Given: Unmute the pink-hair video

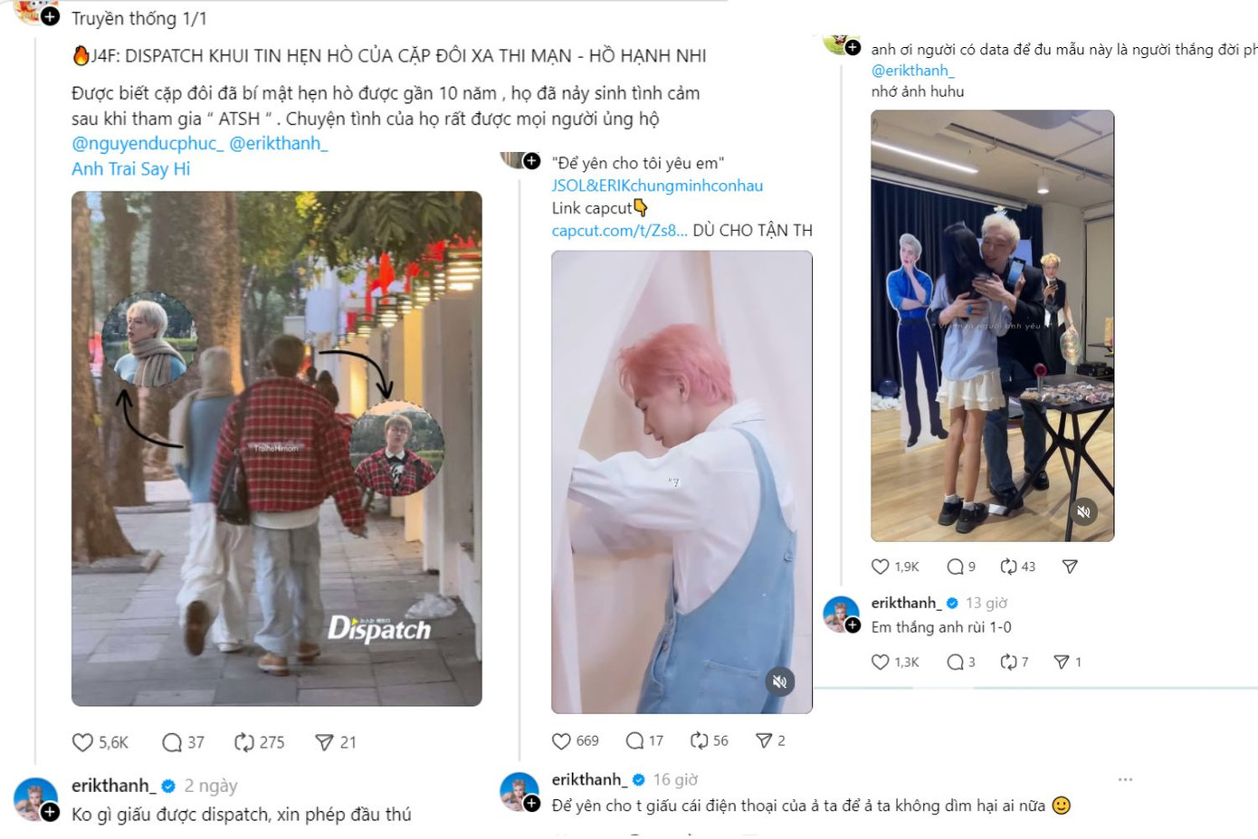Looking at the screenshot, I should 779,682.
